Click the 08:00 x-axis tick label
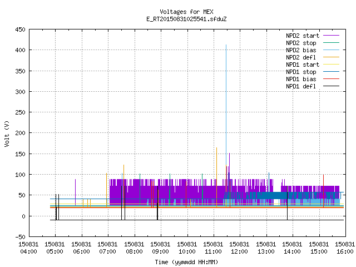 (x=134, y=251)
